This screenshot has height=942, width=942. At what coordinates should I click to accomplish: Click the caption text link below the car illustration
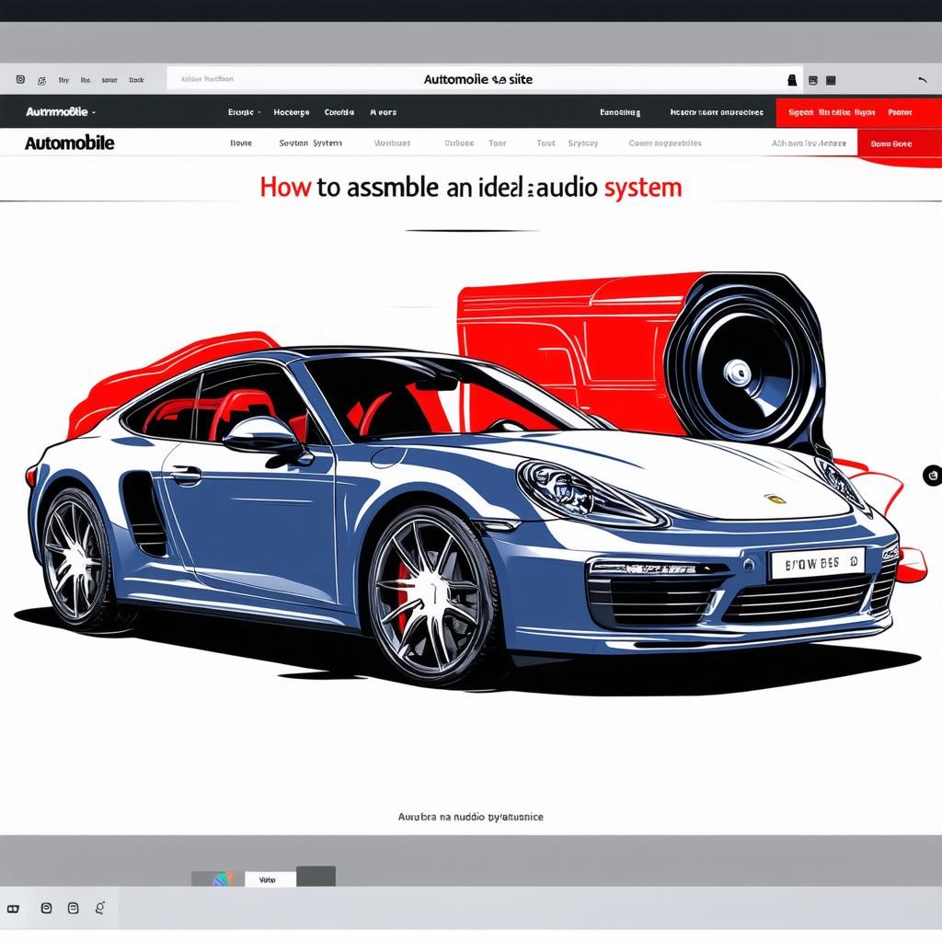click(x=470, y=816)
